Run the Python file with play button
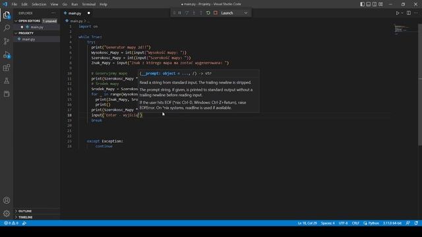This screenshot has height=237, width=422. (x=397, y=13)
